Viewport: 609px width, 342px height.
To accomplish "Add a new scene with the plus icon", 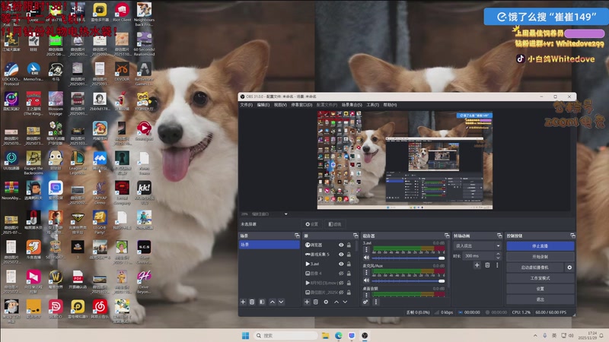I will pyautogui.click(x=243, y=302).
